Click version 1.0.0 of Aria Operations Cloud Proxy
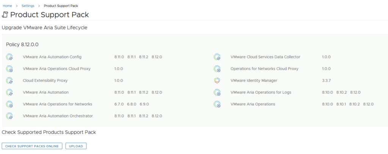Screen dimensions: 388x154 coord(119,69)
